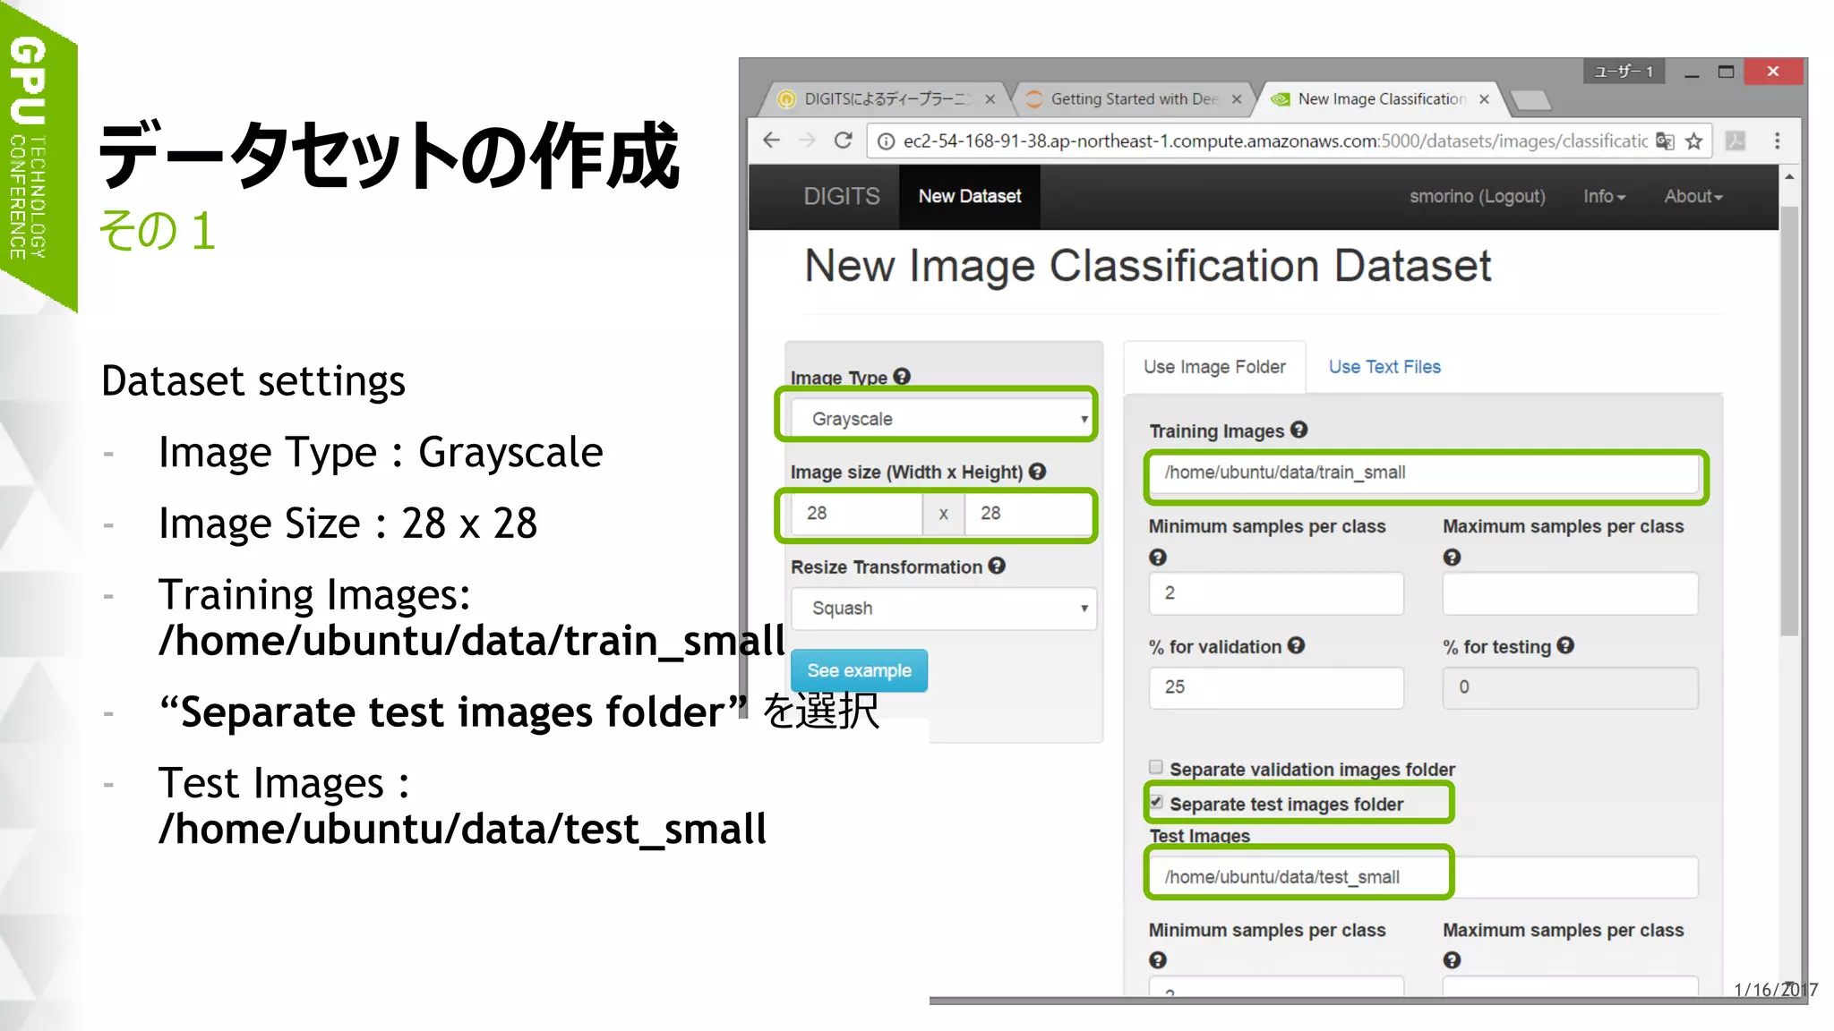This screenshot has height=1031, width=1834.
Task: Click the browser forward arrow
Action: [x=807, y=141]
